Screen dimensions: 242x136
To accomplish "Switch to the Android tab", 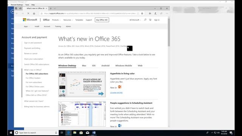I will coord(105,65).
